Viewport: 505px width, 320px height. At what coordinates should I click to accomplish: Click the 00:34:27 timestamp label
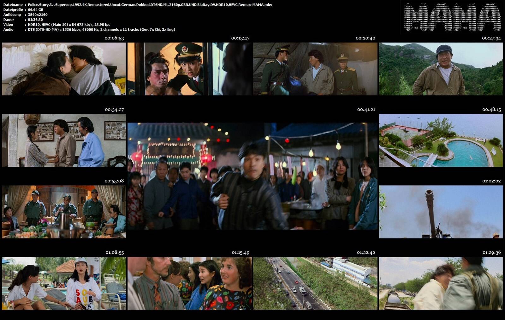[x=114, y=110]
